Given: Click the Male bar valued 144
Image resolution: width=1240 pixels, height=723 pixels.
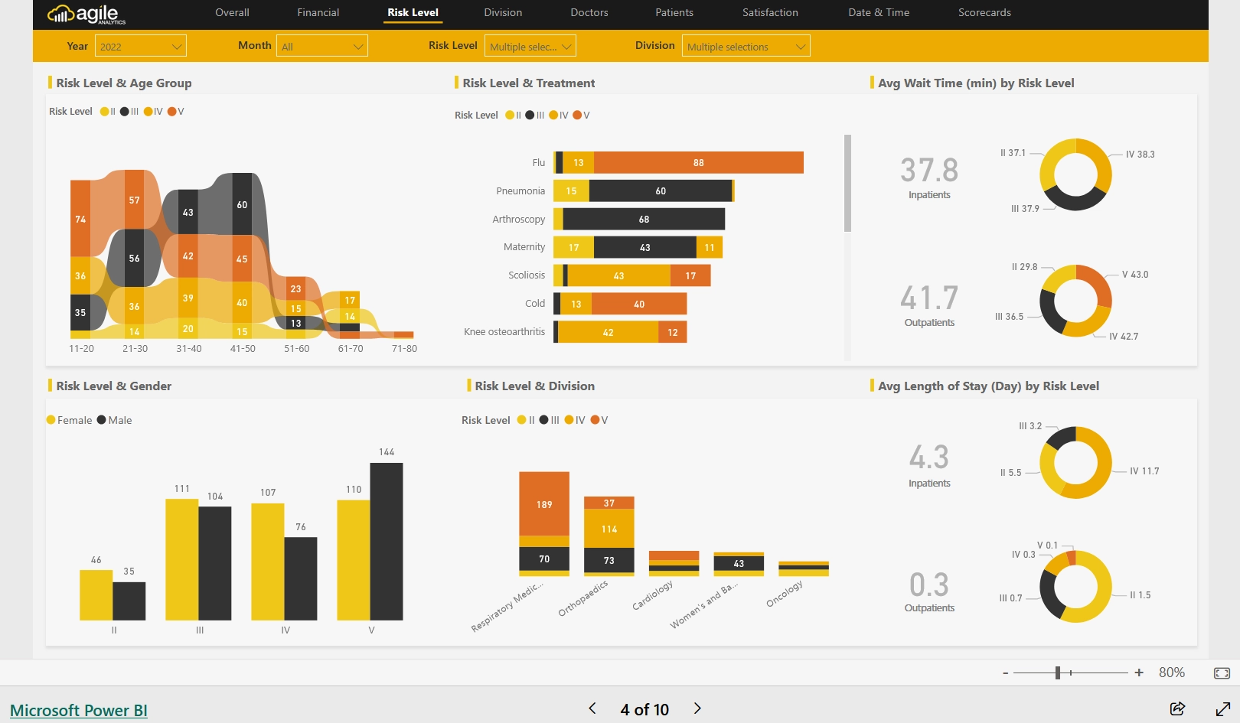Looking at the screenshot, I should coord(387,542).
